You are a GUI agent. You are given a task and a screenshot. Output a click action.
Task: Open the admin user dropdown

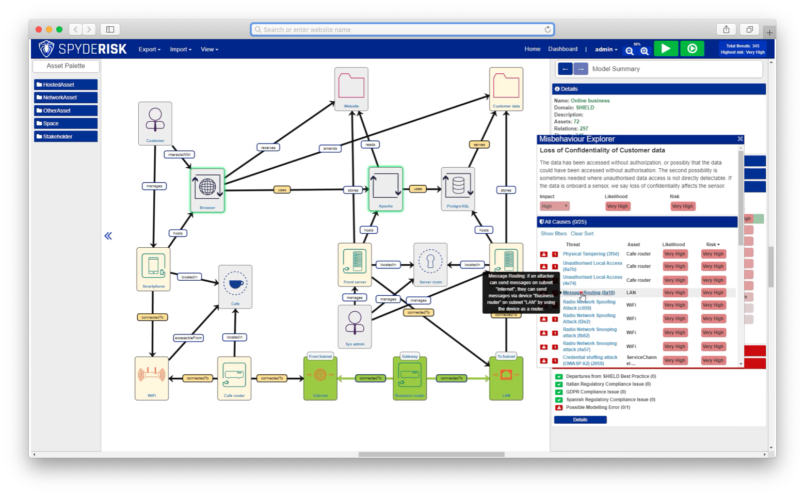pos(606,50)
